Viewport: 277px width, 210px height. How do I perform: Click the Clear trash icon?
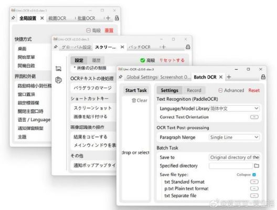point(134,100)
